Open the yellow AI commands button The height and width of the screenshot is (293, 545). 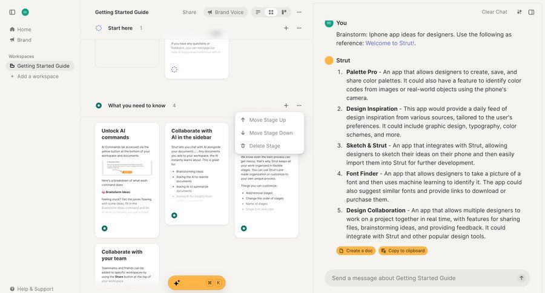point(197,283)
